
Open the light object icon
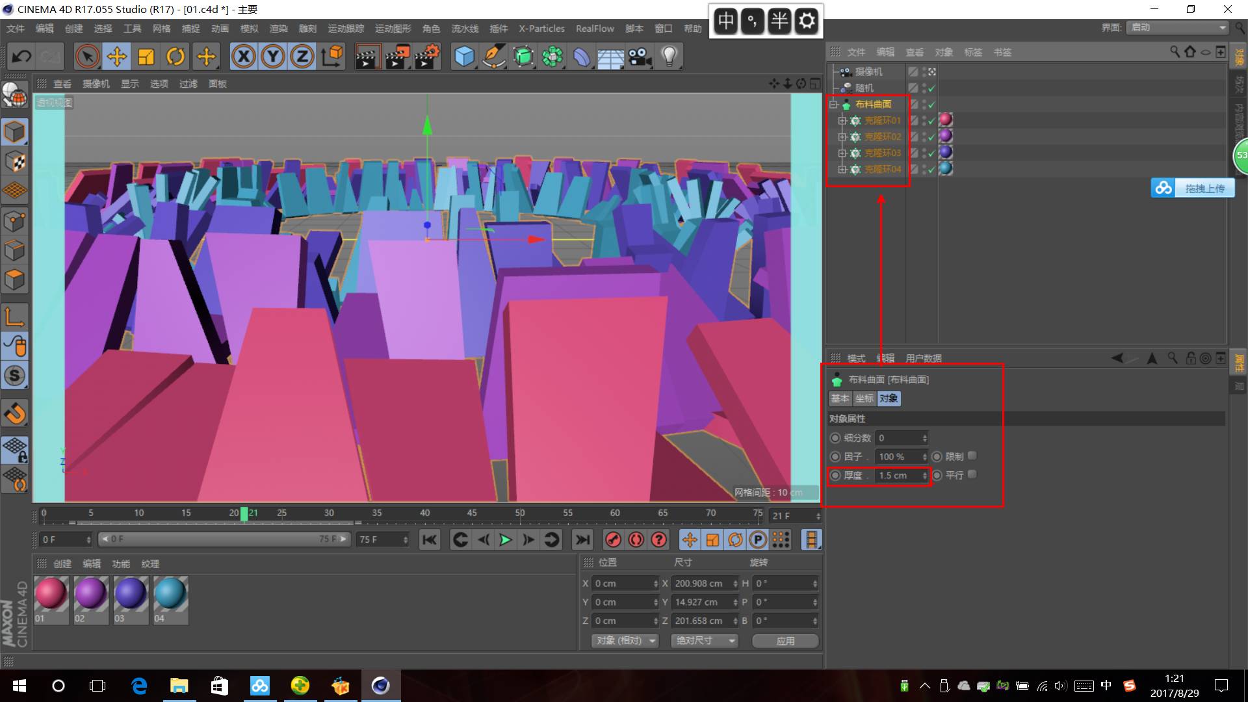point(669,57)
